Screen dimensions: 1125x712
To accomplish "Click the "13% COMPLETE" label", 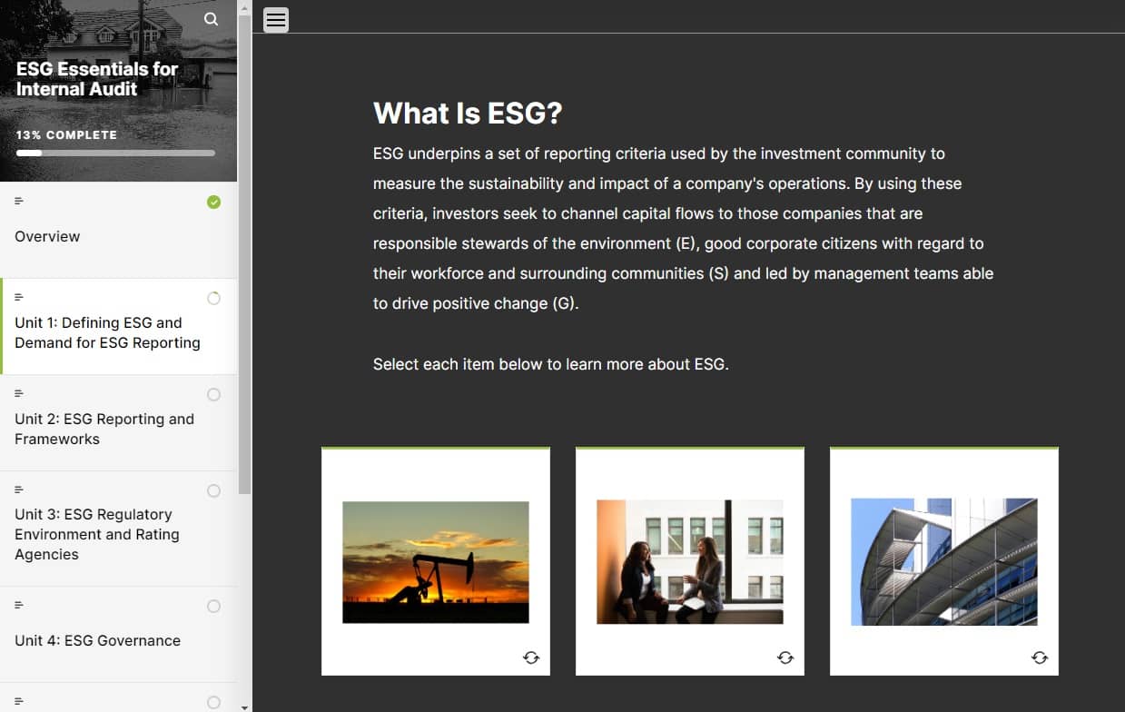I will (x=66, y=134).
